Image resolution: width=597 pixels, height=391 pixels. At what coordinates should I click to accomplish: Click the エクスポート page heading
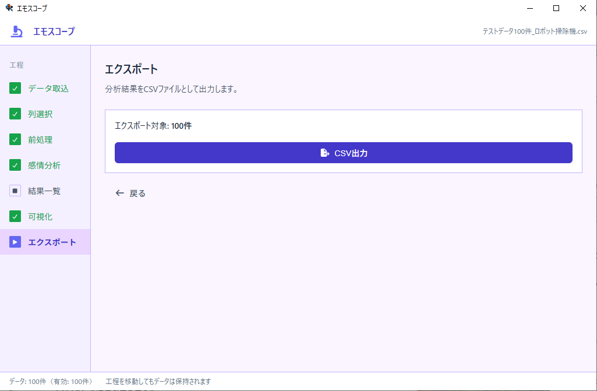pos(132,69)
